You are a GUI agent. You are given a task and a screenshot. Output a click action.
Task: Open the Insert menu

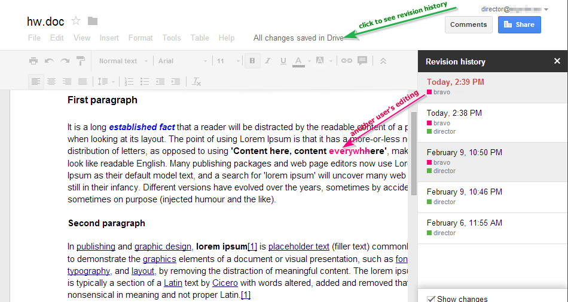[x=109, y=38]
